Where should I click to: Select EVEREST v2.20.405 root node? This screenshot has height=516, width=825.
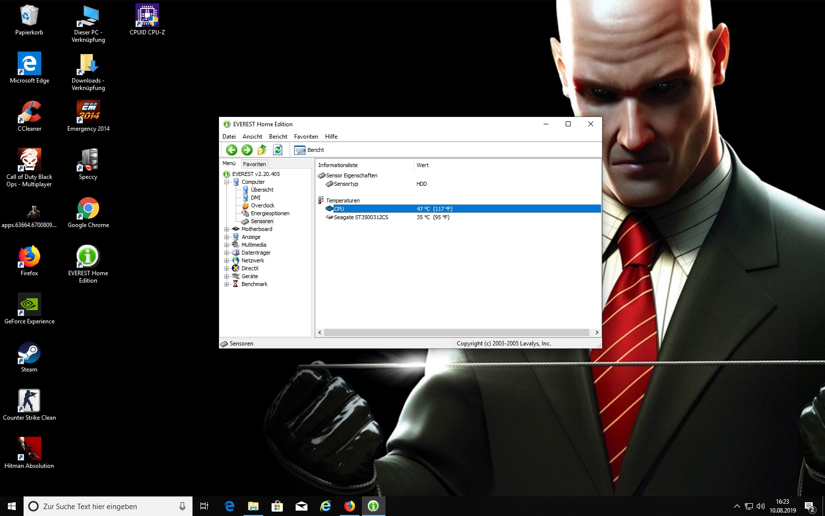(x=256, y=174)
